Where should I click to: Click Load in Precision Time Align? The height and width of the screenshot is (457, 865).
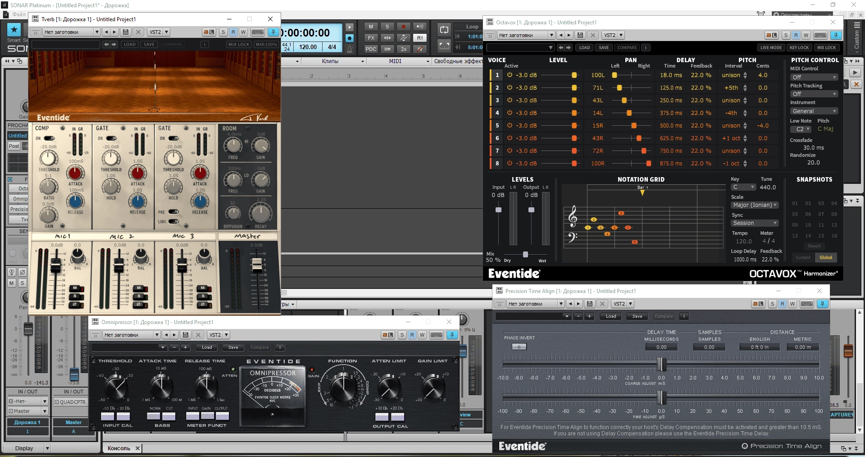pos(611,316)
